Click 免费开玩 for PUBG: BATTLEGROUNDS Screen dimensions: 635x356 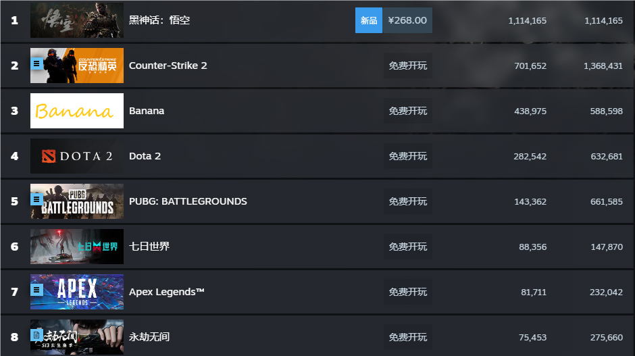tap(408, 201)
